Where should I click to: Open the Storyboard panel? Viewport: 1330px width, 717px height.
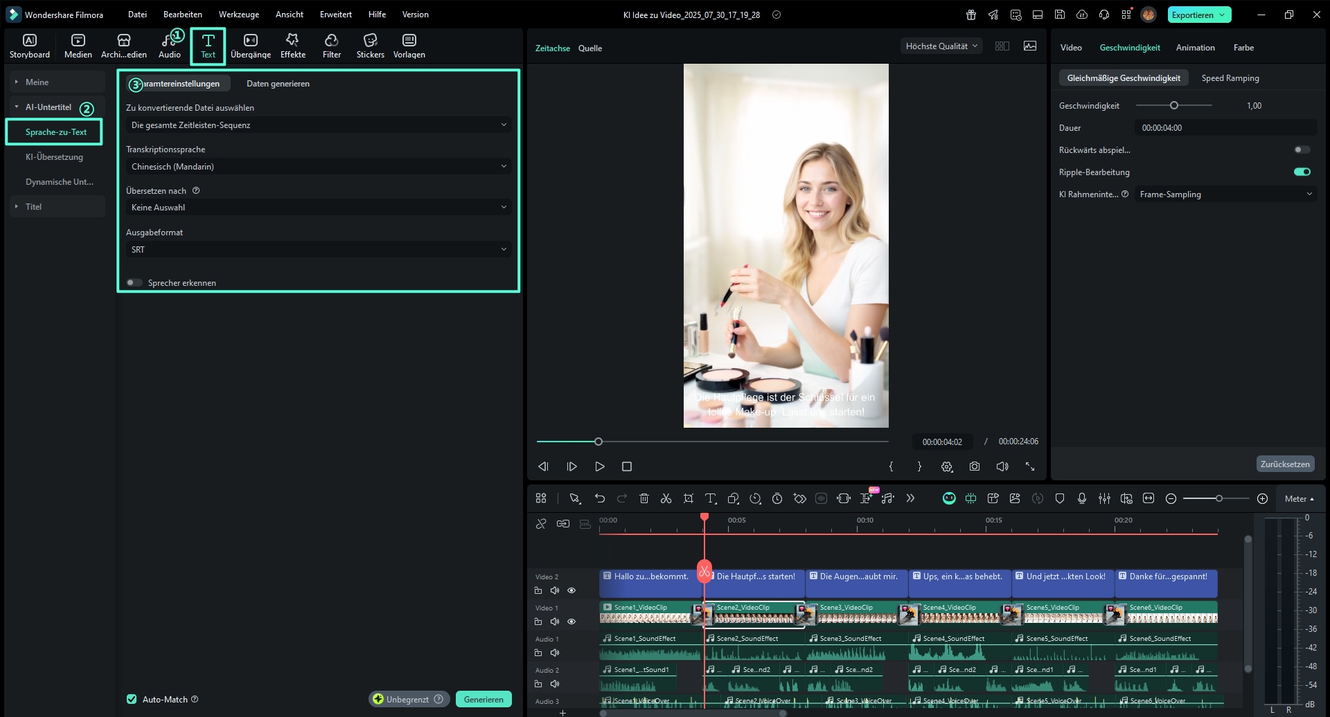(x=30, y=46)
